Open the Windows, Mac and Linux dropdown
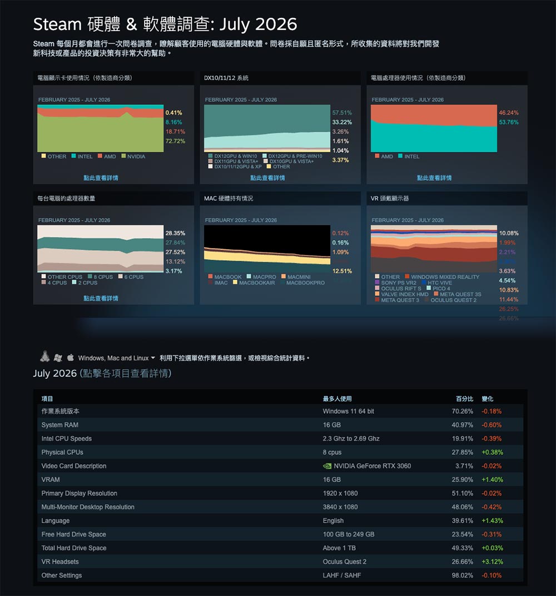This screenshot has width=556, height=596. click(x=116, y=358)
